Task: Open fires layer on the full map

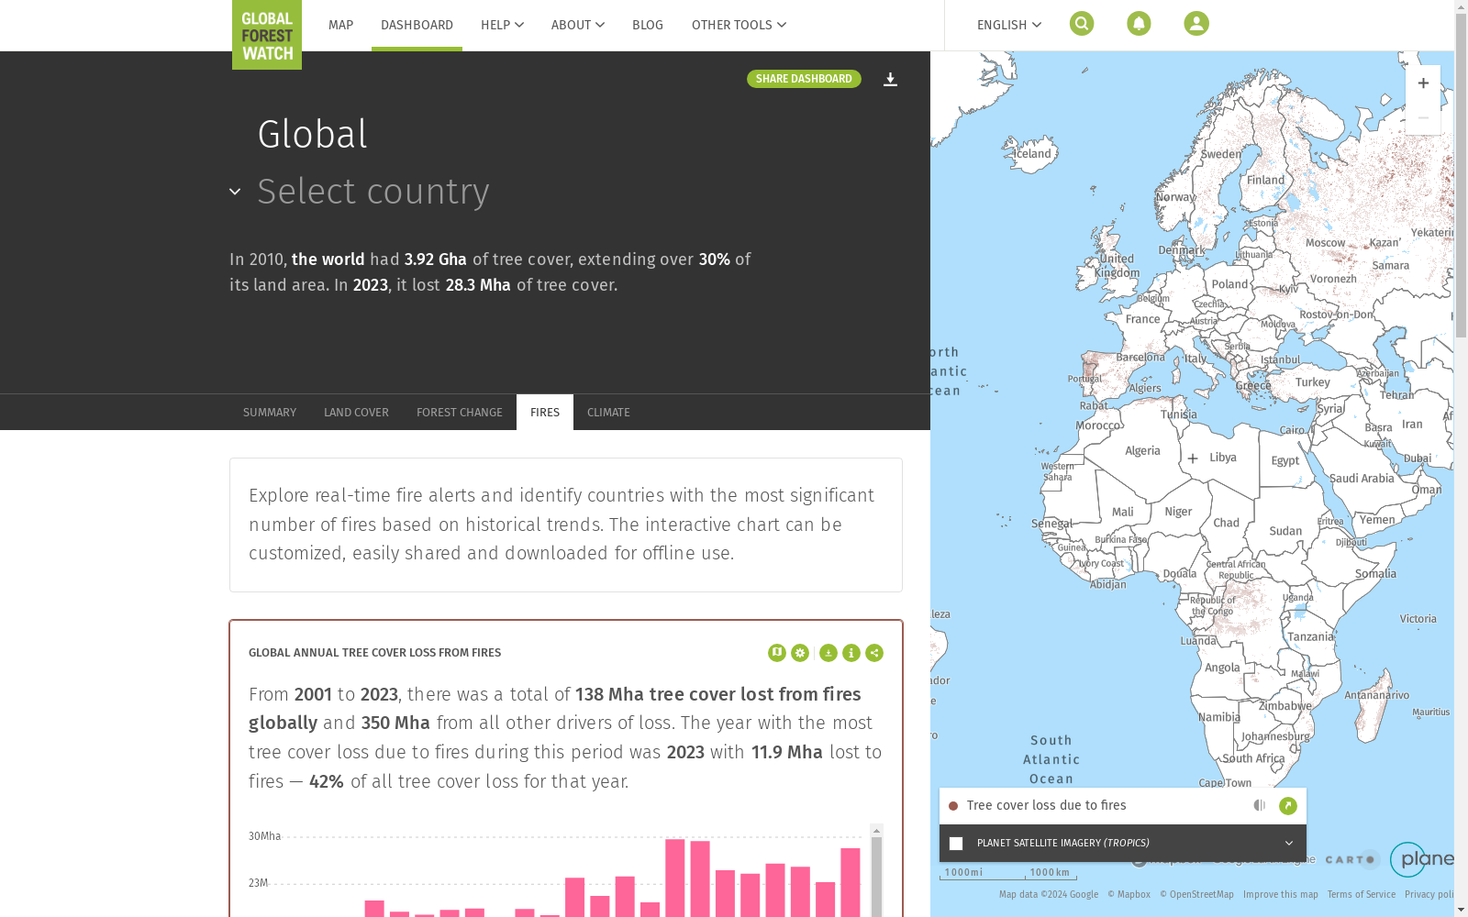Action: point(1288,806)
